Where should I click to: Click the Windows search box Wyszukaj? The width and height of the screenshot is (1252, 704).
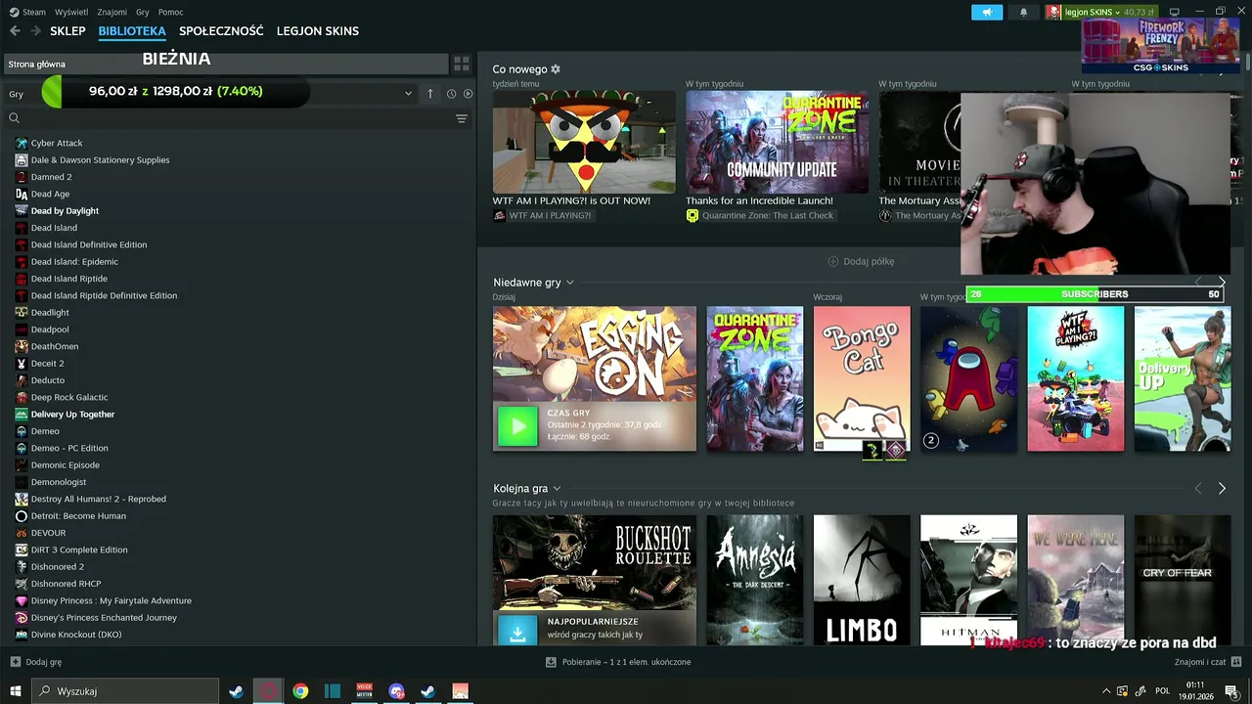(x=125, y=691)
